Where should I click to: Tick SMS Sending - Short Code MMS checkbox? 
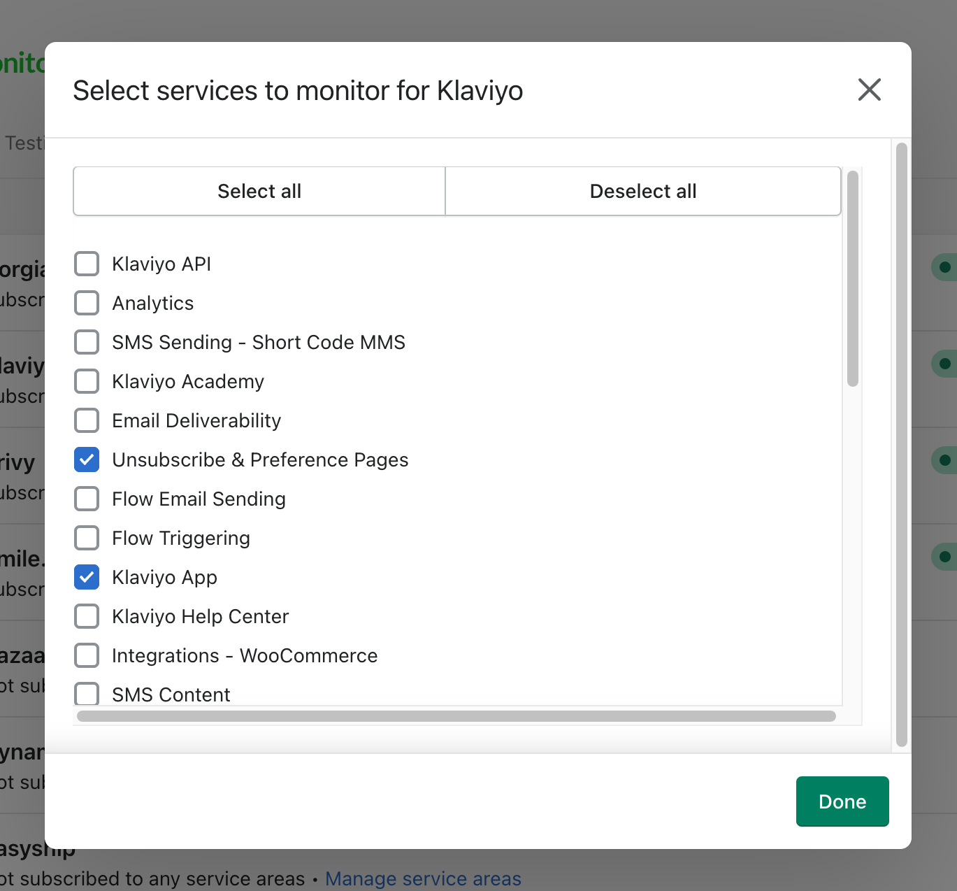click(x=87, y=343)
